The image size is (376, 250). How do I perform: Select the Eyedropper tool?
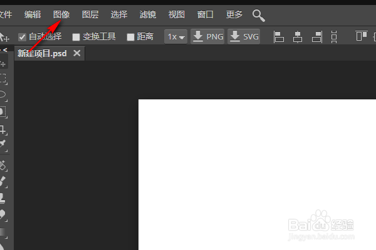coord(3,145)
